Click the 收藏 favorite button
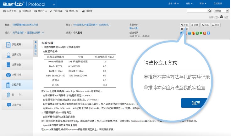 (x=194, y=25)
